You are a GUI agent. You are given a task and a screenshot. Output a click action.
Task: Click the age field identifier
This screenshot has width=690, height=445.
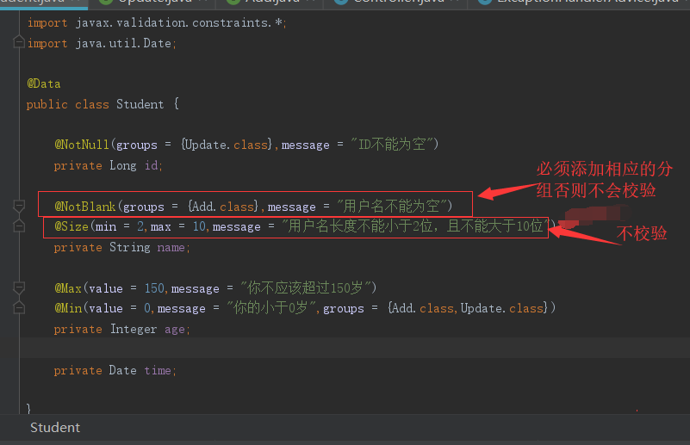pos(173,329)
